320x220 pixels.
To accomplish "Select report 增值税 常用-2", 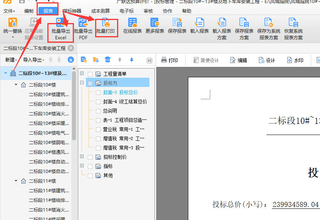I will click(x=124, y=138).
